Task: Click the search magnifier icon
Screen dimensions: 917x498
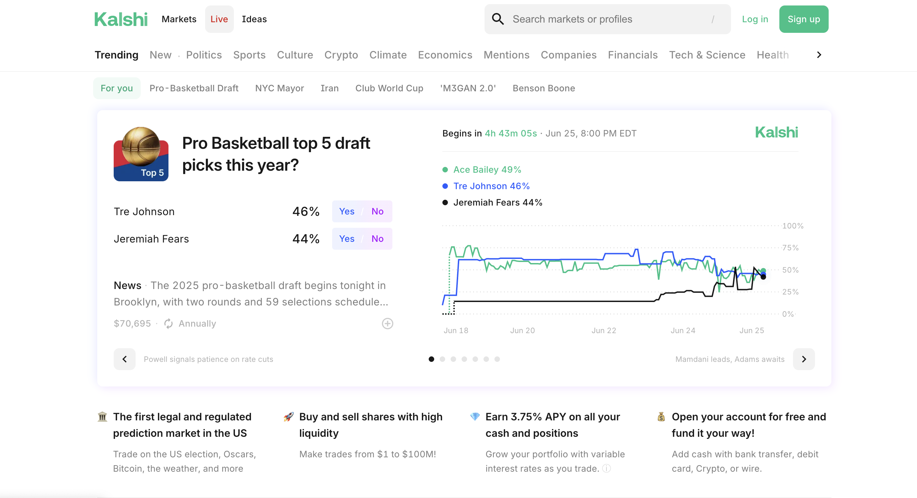Action: click(498, 19)
